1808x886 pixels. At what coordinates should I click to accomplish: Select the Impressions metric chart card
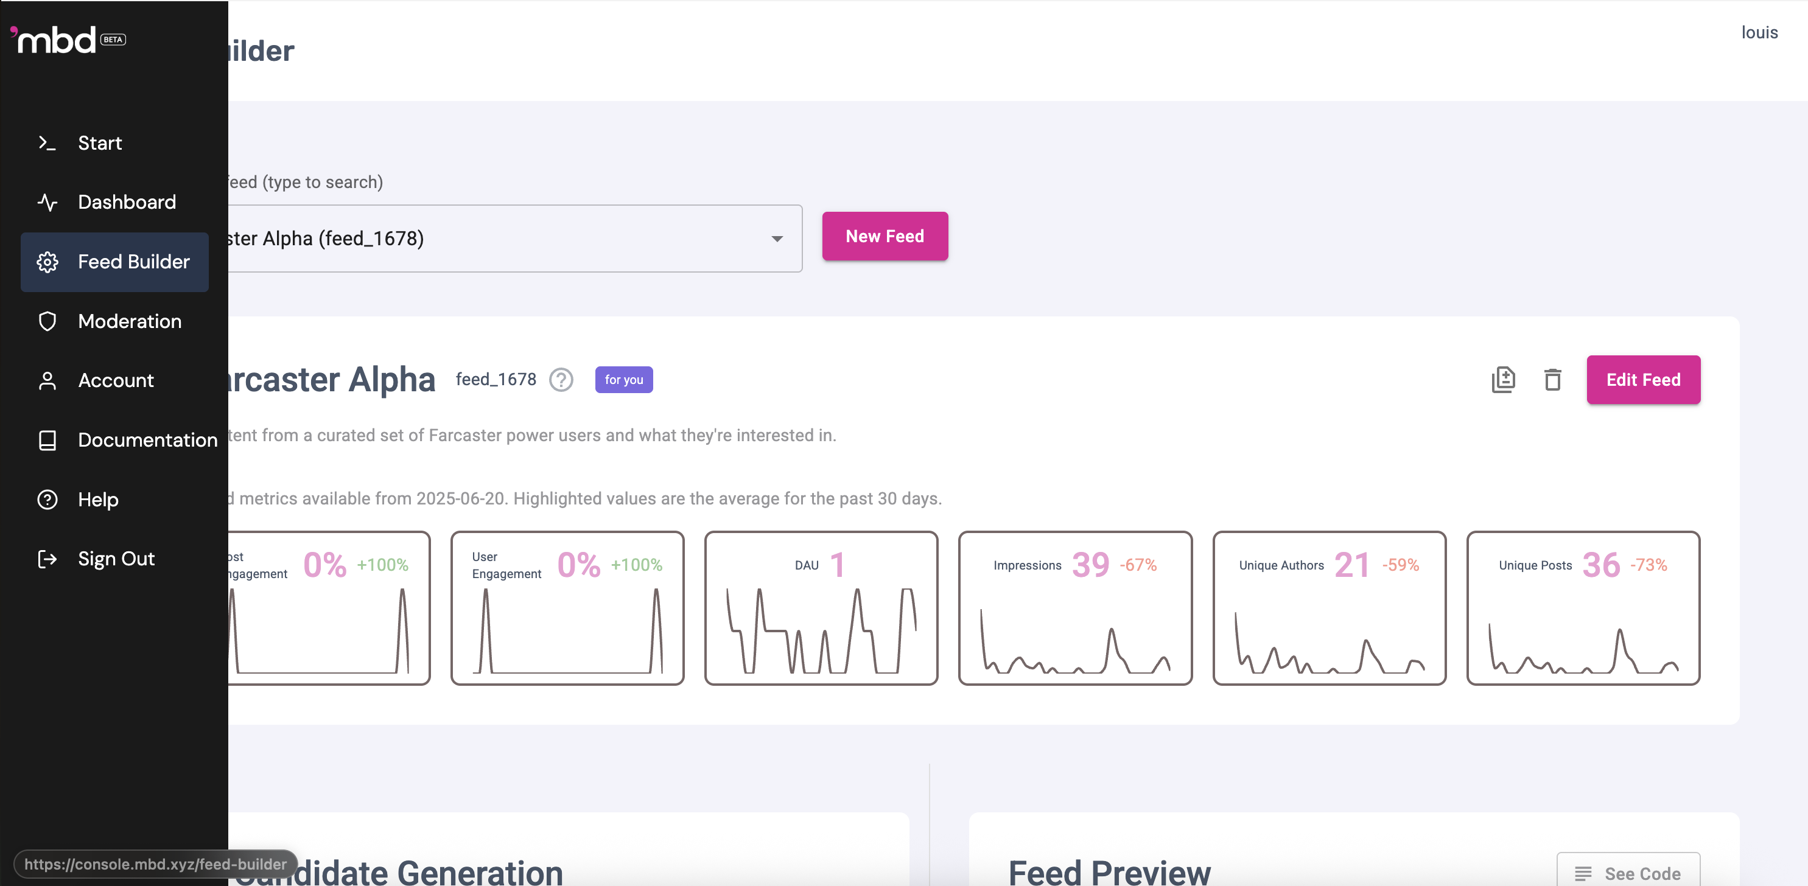pyautogui.click(x=1074, y=608)
